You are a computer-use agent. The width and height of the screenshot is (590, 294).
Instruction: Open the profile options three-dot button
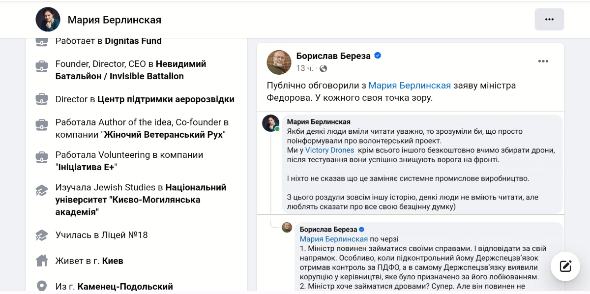click(x=549, y=20)
